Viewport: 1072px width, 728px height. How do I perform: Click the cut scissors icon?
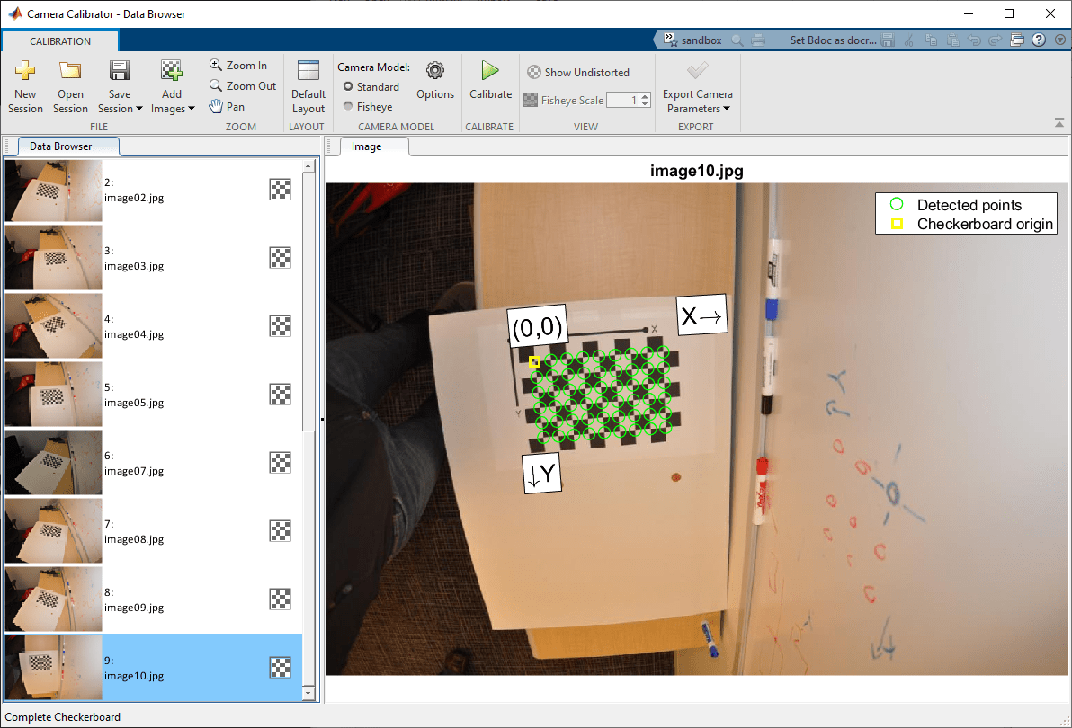908,40
